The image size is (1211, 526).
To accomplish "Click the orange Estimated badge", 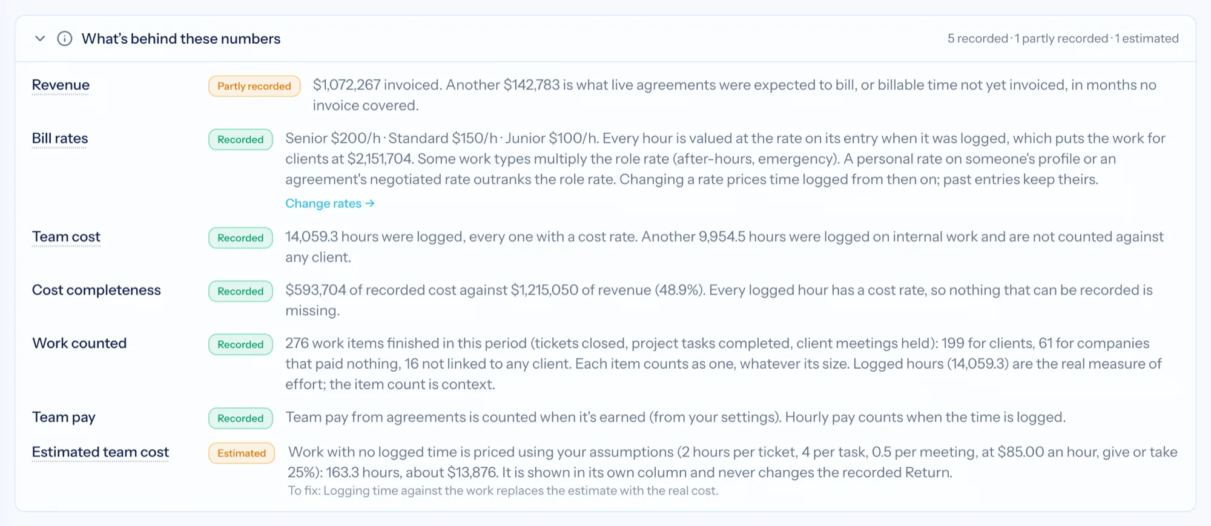I will tap(242, 453).
